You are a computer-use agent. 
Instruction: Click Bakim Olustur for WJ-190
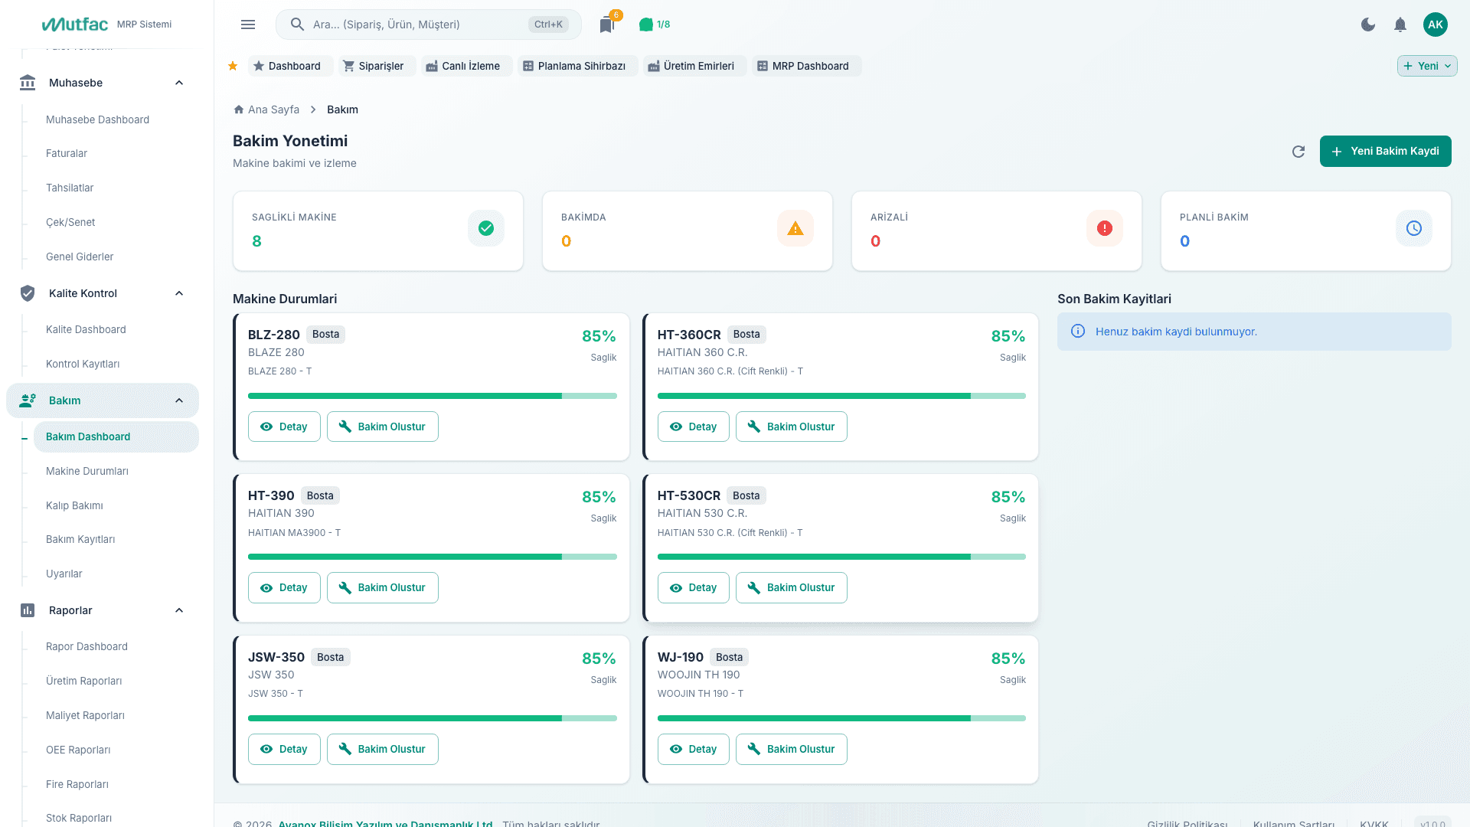pyautogui.click(x=791, y=749)
